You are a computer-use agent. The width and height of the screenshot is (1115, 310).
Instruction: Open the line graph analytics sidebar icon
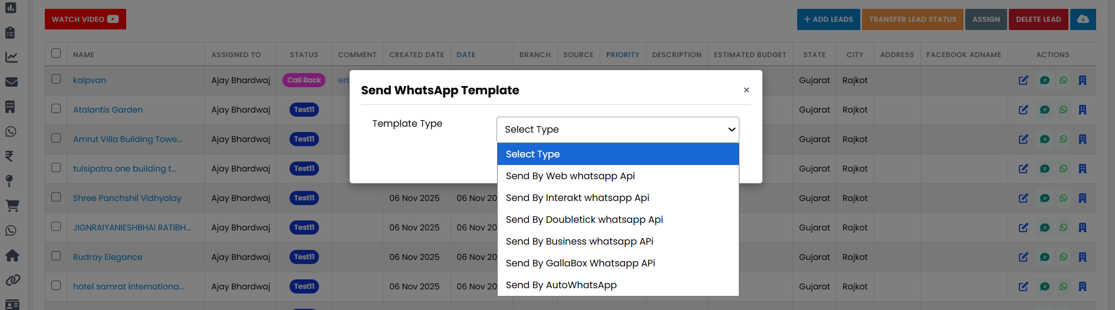point(11,57)
